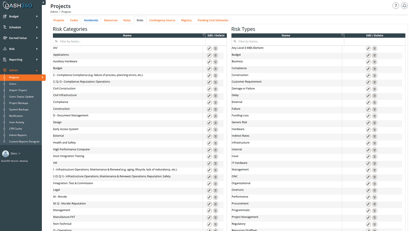The width and height of the screenshot is (410, 231).
Task: Switch to the Projects tab
Action: tap(59, 20)
